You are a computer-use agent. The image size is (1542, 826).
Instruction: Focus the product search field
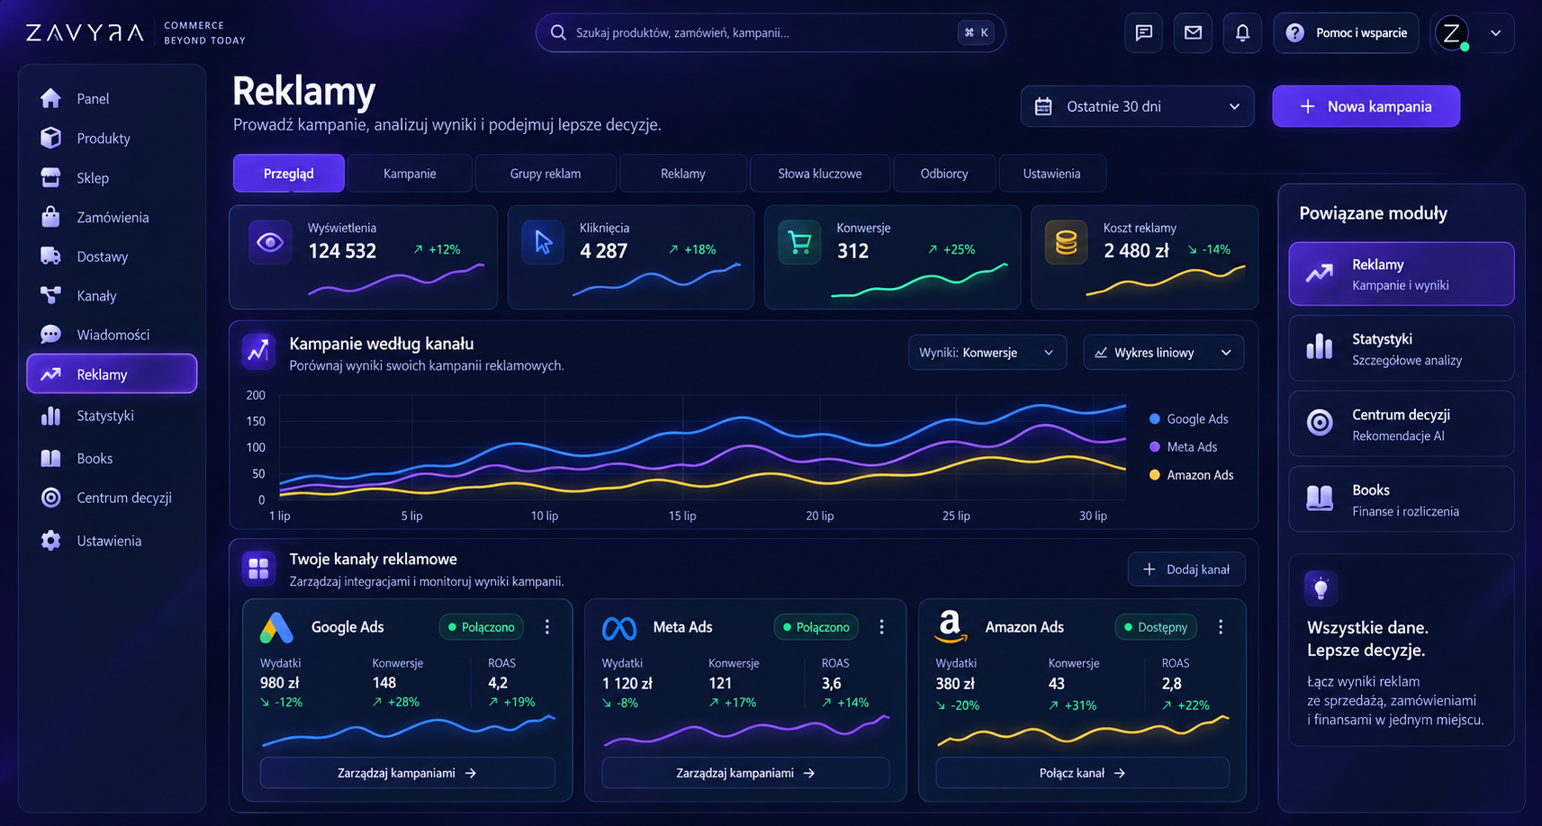point(771,33)
